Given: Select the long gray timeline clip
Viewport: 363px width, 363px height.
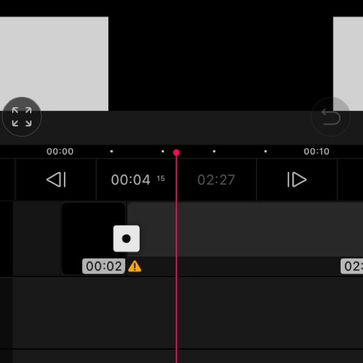Looking at the screenshot, I should (254, 230).
